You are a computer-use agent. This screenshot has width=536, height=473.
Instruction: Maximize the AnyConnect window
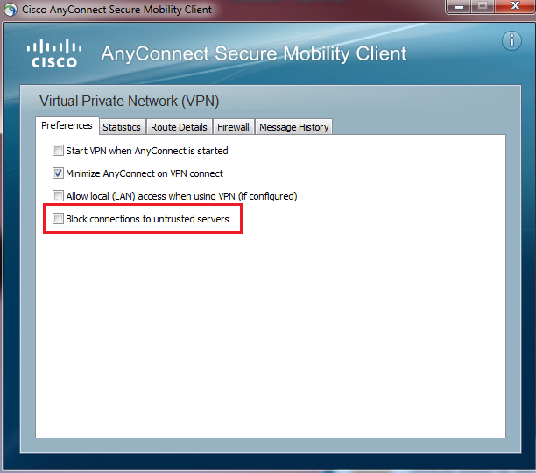482,8
